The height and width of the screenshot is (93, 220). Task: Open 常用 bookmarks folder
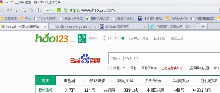[25, 18]
